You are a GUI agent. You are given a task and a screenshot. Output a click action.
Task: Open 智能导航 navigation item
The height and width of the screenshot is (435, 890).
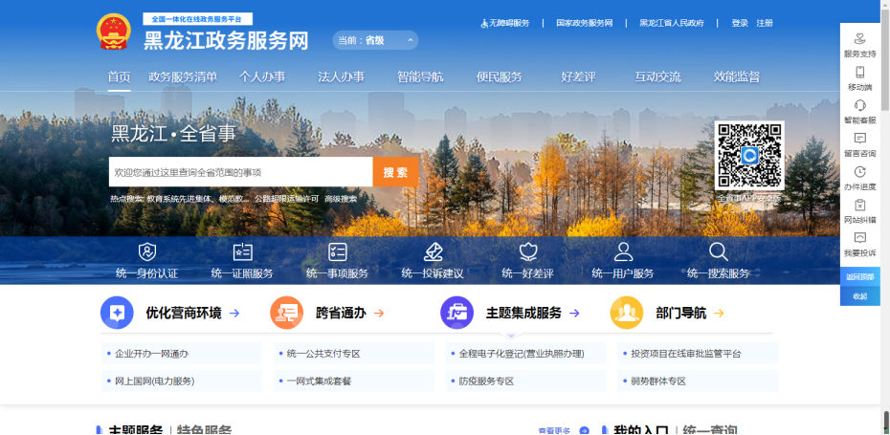coord(420,77)
